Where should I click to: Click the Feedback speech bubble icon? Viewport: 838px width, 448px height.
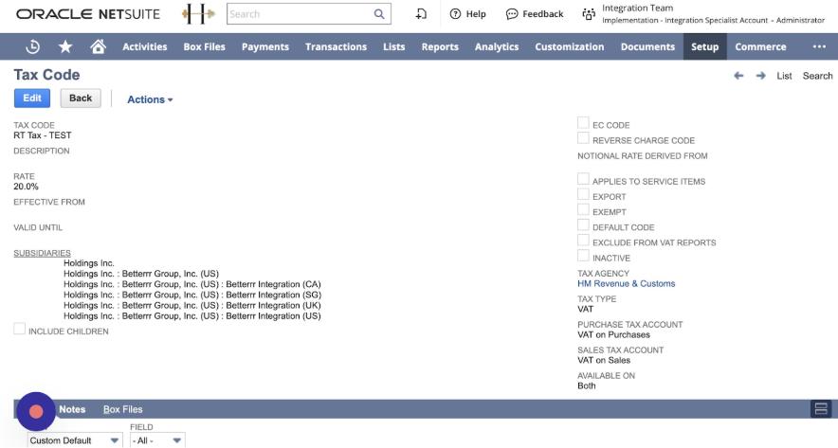tap(512, 14)
